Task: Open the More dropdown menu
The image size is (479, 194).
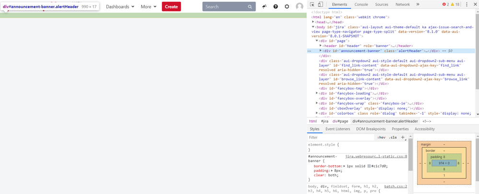Action: point(149,6)
